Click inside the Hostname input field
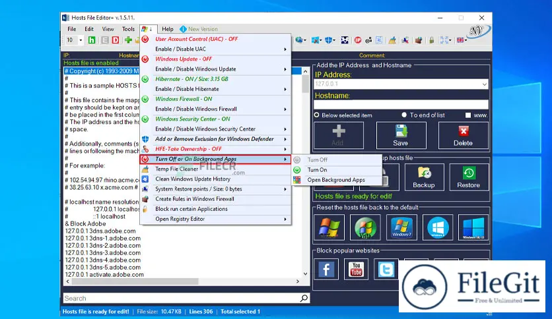Image resolution: width=552 pixels, height=319 pixels. pyautogui.click(x=401, y=104)
